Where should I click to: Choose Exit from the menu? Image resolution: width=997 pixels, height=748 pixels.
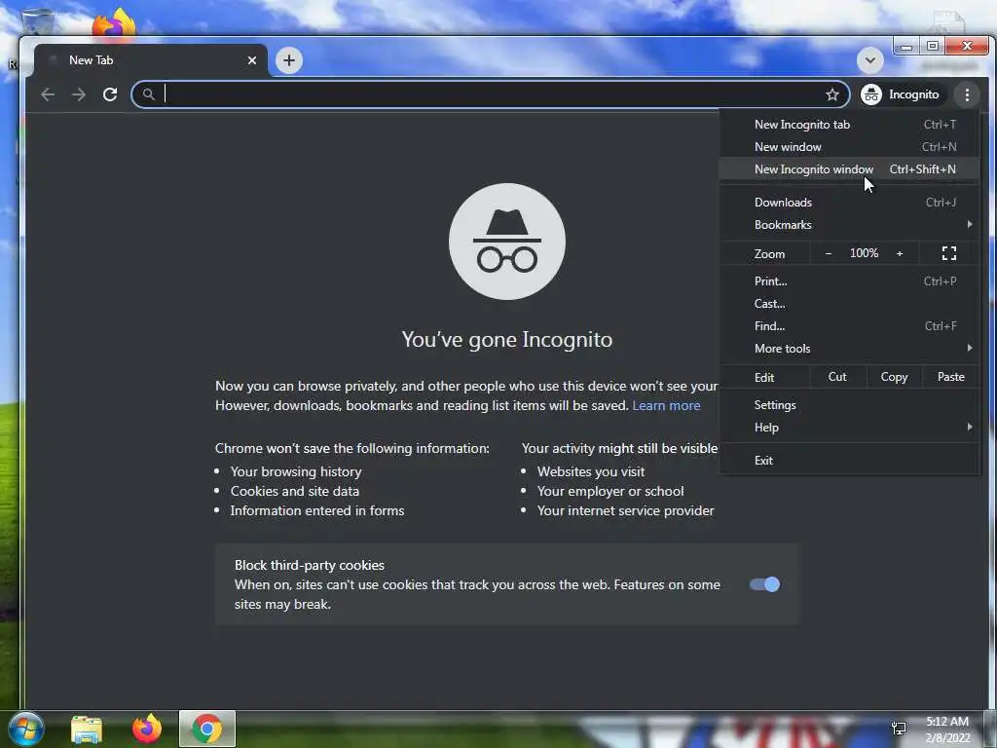(849, 461)
